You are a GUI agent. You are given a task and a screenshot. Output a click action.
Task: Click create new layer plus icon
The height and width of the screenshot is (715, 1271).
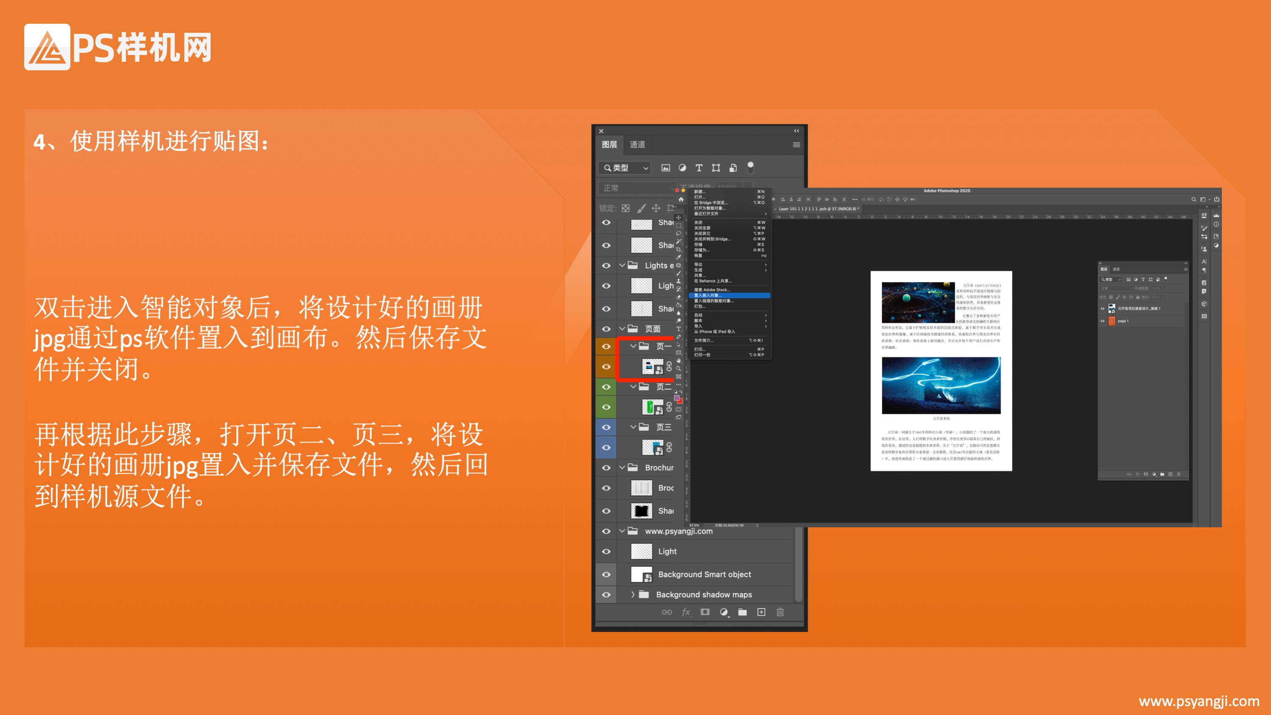(761, 612)
